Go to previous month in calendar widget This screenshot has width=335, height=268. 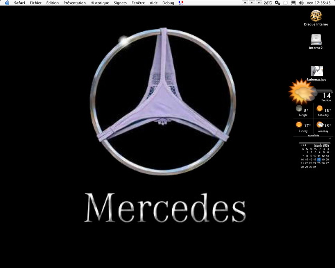[x=302, y=145]
